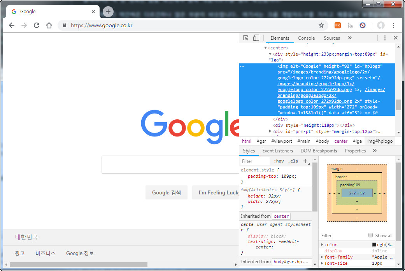Open the selected node's ellipsis actions
The height and width of the screenshot is (271, 405).
click(242, 66)
